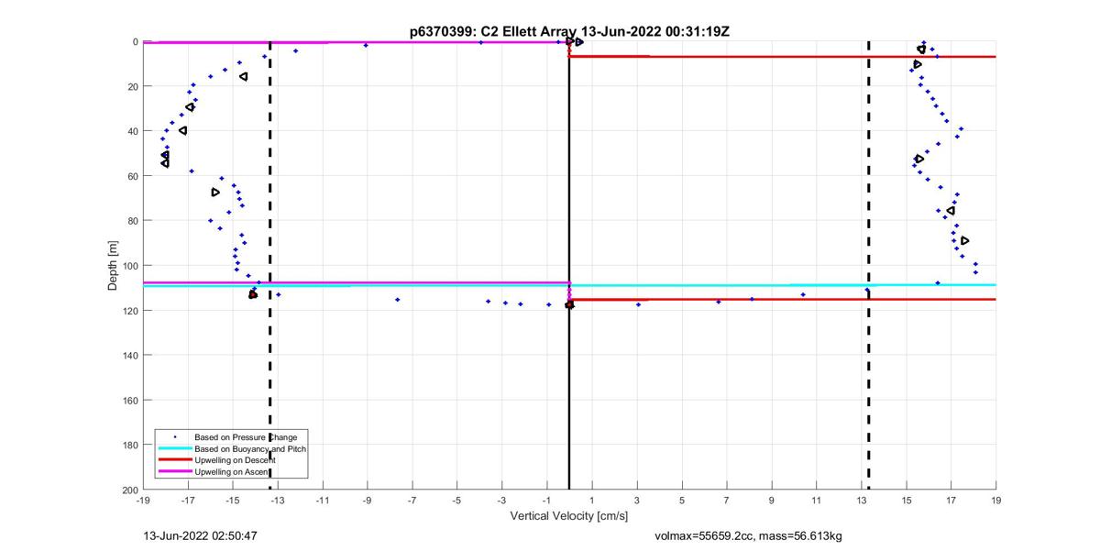This screenshot has width=1100, height=551.
Task: Click x-axis tick label '-19'
Action: pyautogui.click(x=143, y=501)
